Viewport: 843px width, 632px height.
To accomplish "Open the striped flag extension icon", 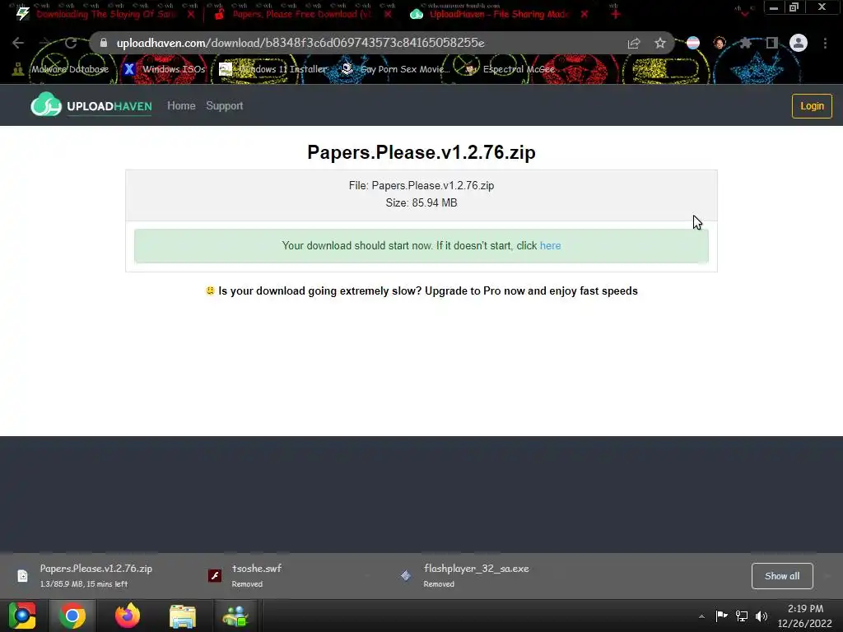I will coord(693,43).
